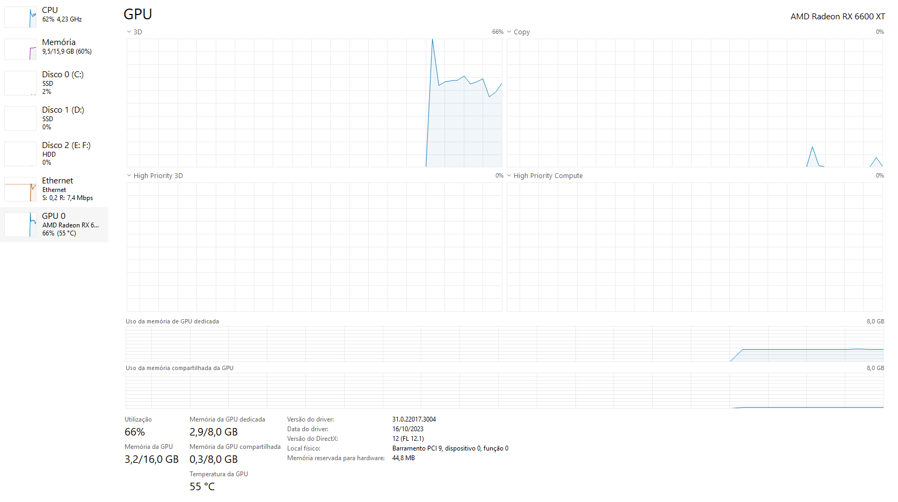Open the High Priority Compute dropdown chevron
This screenshot has width=898, height=502.
click(509, 175)
